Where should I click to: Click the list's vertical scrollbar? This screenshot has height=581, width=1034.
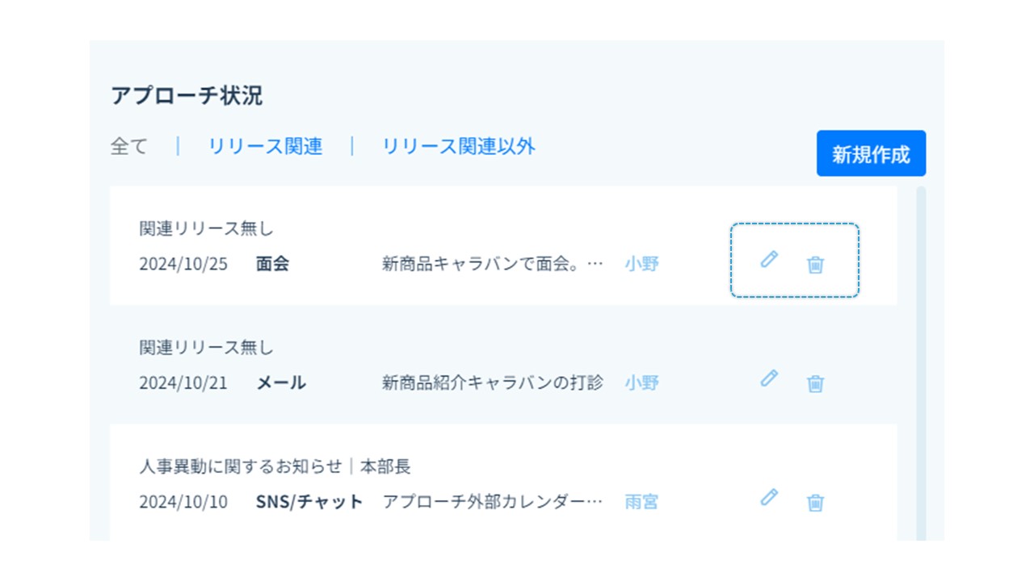921,363
